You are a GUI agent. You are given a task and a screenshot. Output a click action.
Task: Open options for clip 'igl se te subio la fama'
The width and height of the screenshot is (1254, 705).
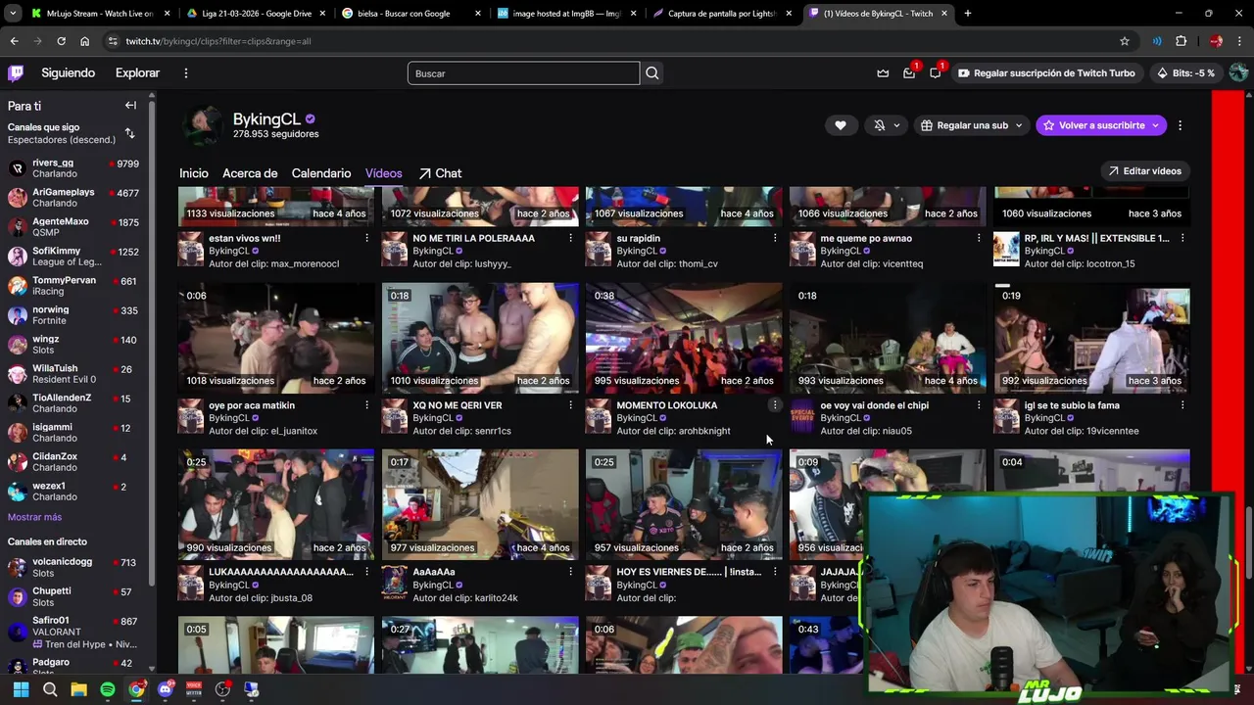pyautogui.click(x=1182, y=405)
